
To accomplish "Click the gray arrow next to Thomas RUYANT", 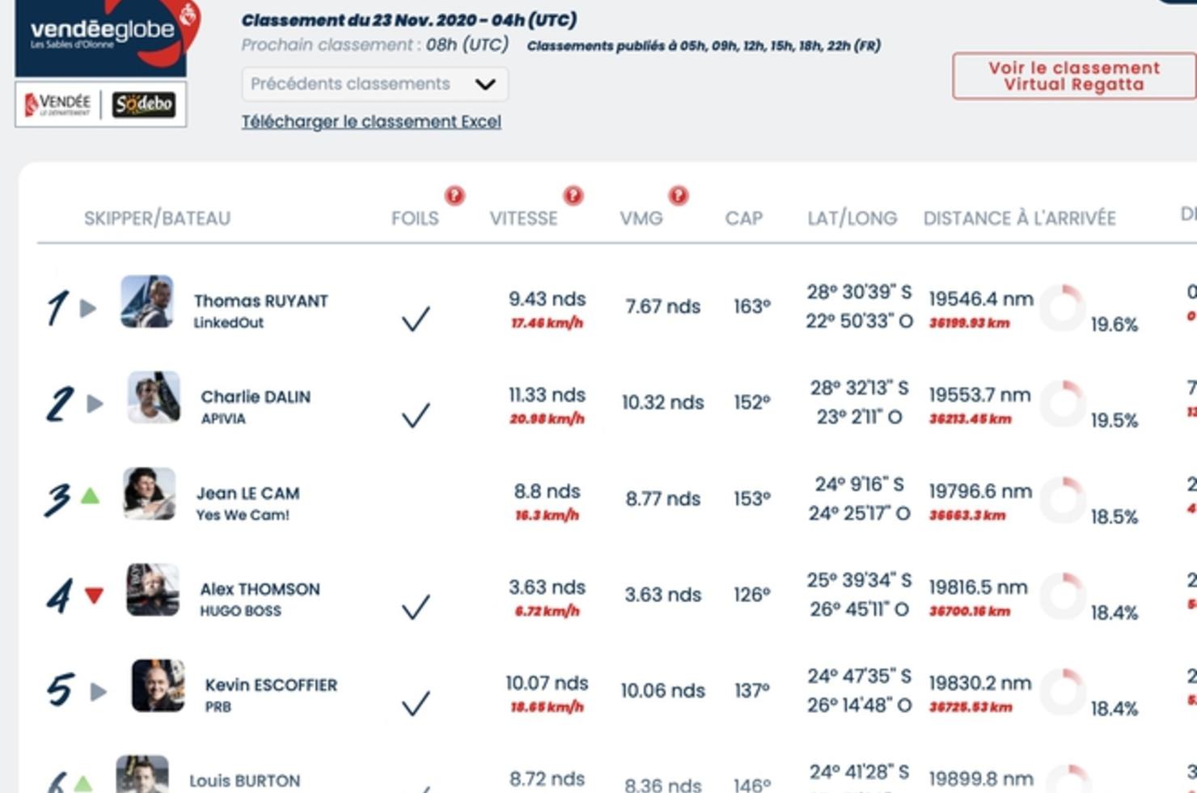I will [x=89, y=308].
